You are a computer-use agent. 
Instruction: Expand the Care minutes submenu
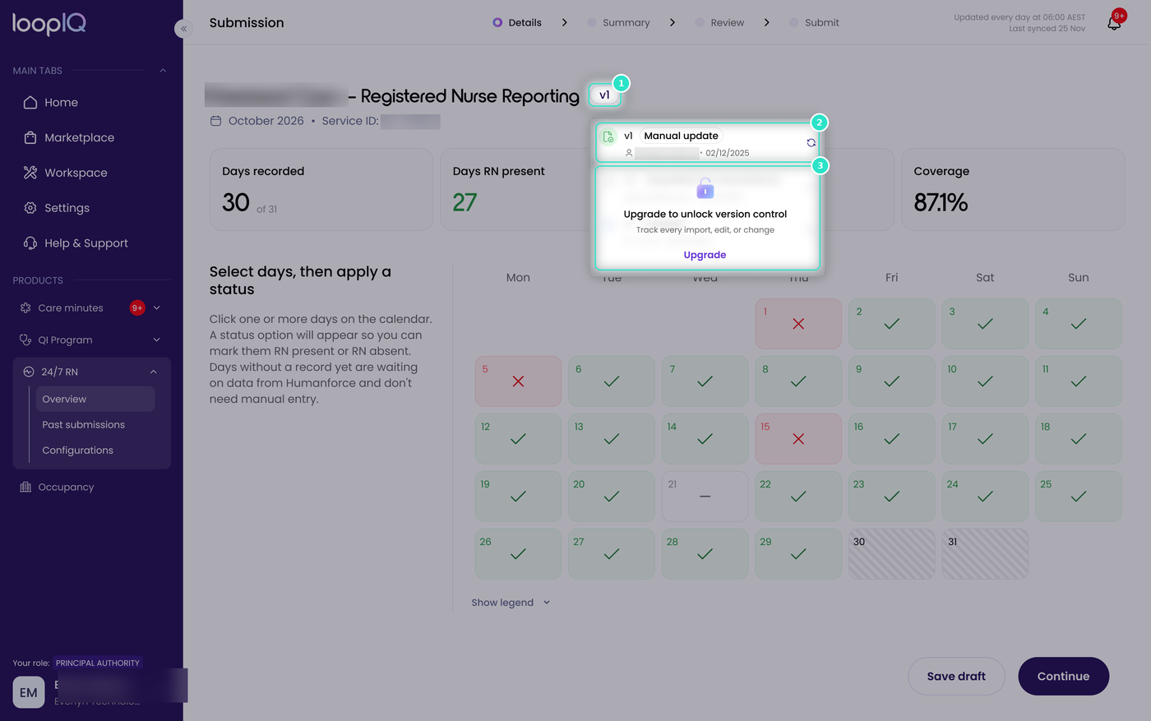point(157,307)
